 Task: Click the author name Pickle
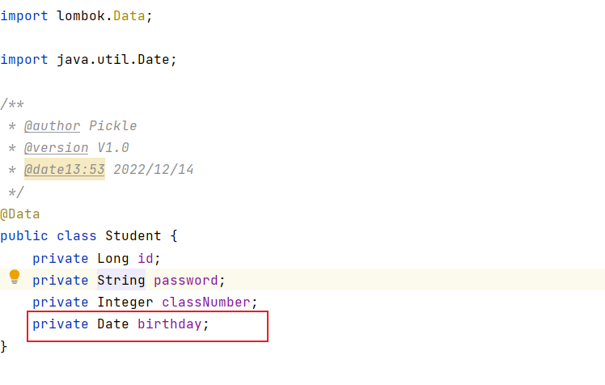click(x=112, y=125)
